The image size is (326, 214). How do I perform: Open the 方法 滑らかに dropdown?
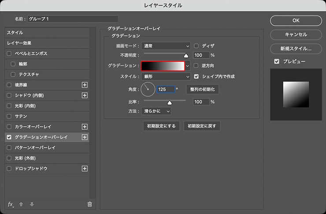(x=156, y=111)
